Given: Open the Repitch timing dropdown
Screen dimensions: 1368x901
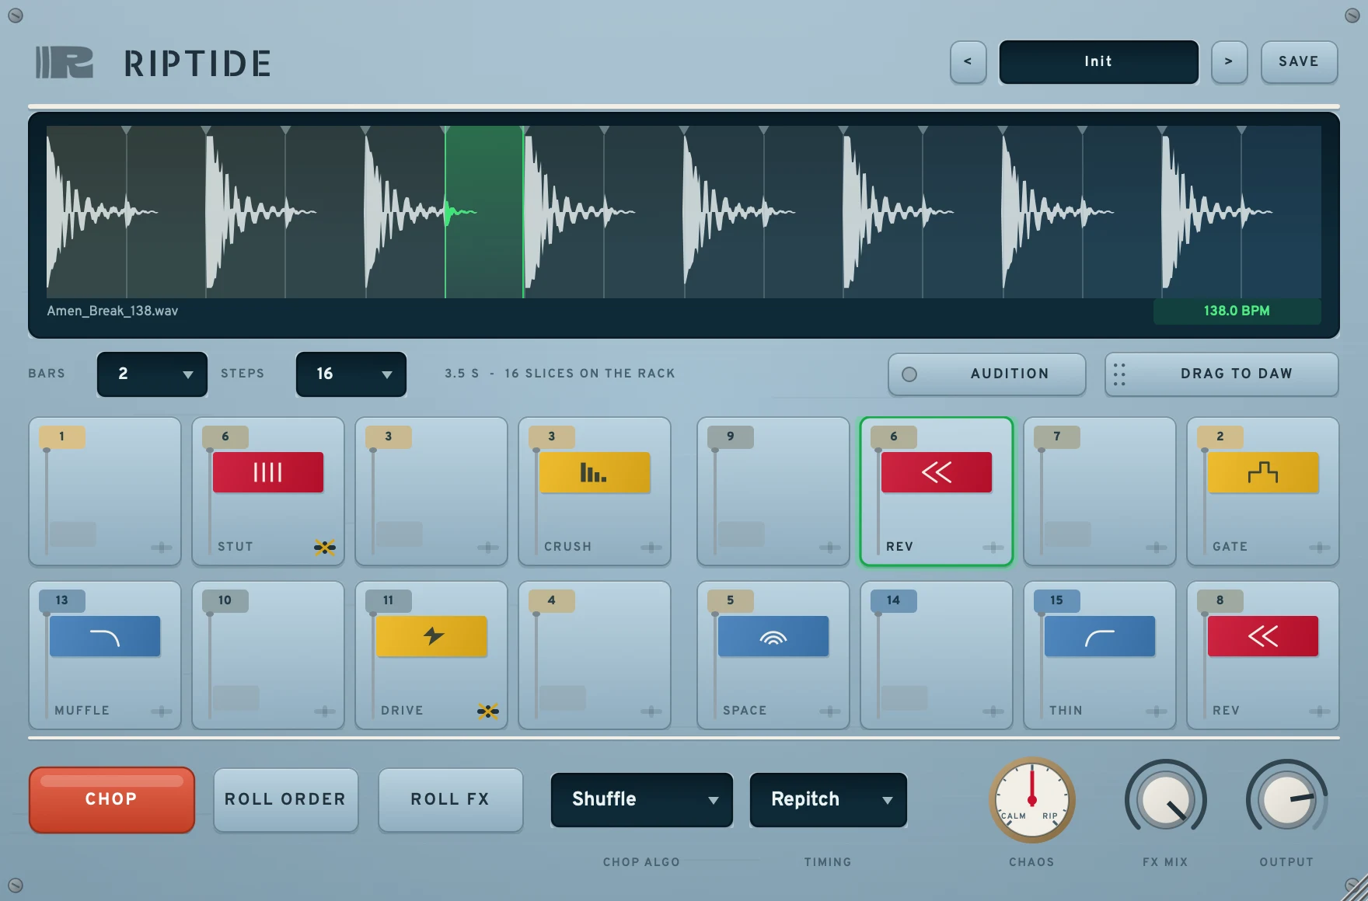Looking at the screenshot, I should tap(829, 799).
